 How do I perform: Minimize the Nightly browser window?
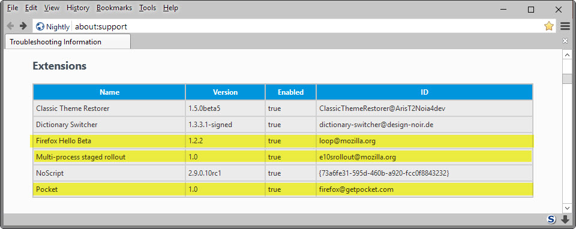[503, 10]
